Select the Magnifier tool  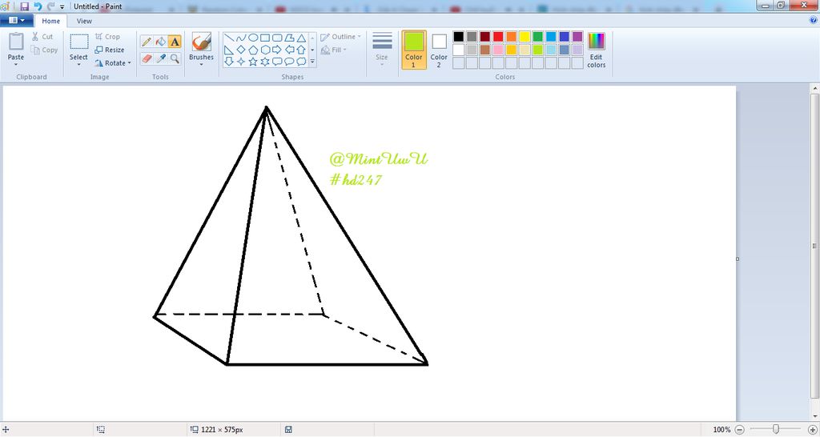coord(175,58)
